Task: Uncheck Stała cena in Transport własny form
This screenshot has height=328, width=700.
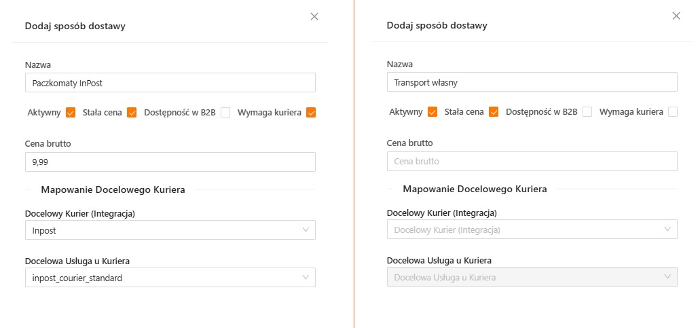Action: point(494,112)
